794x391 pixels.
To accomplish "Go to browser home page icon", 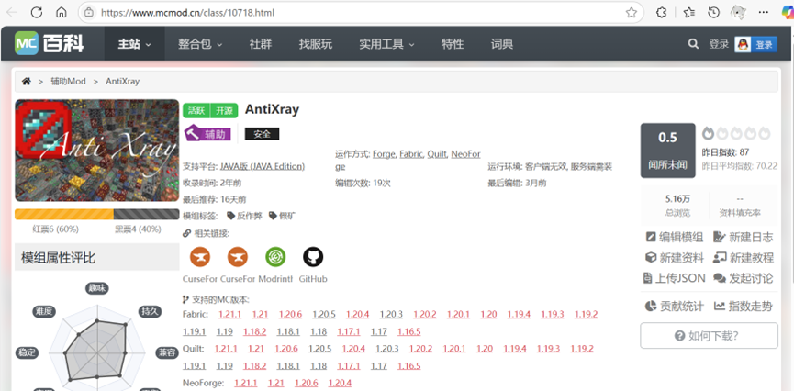I will 62,13.
